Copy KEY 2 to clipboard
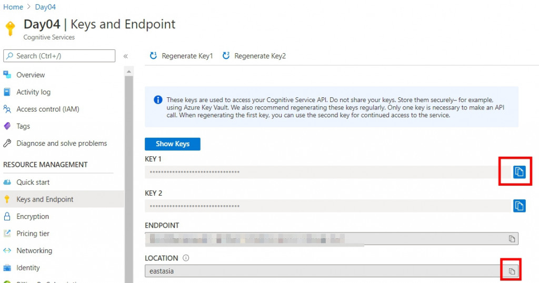539x283 pixels. 519,206
